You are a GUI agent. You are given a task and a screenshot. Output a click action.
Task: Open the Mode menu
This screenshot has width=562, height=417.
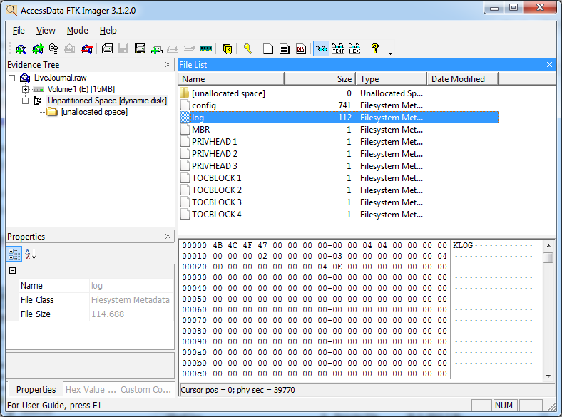[77, 31]
